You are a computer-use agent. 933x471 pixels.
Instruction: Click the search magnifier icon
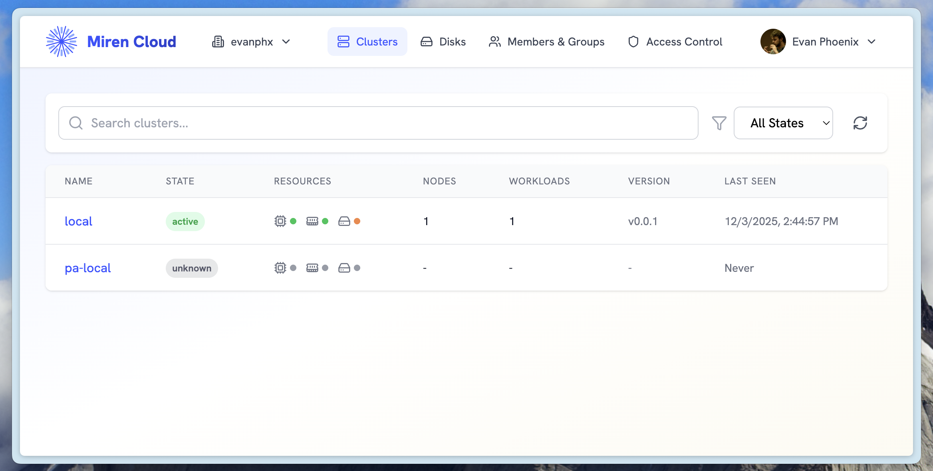click(x=76, y=123)
